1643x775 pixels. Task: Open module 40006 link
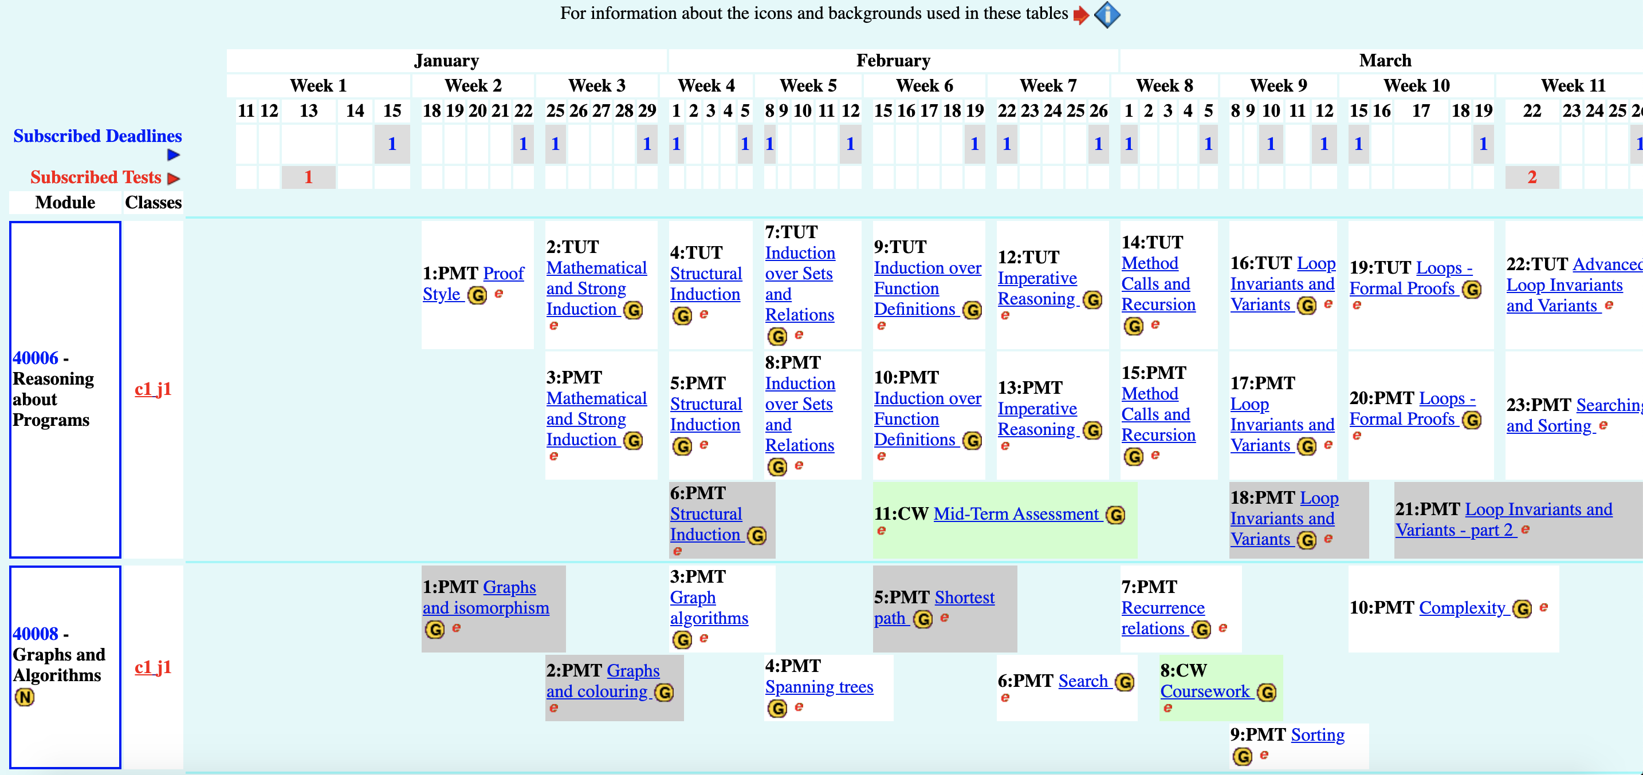36,358
